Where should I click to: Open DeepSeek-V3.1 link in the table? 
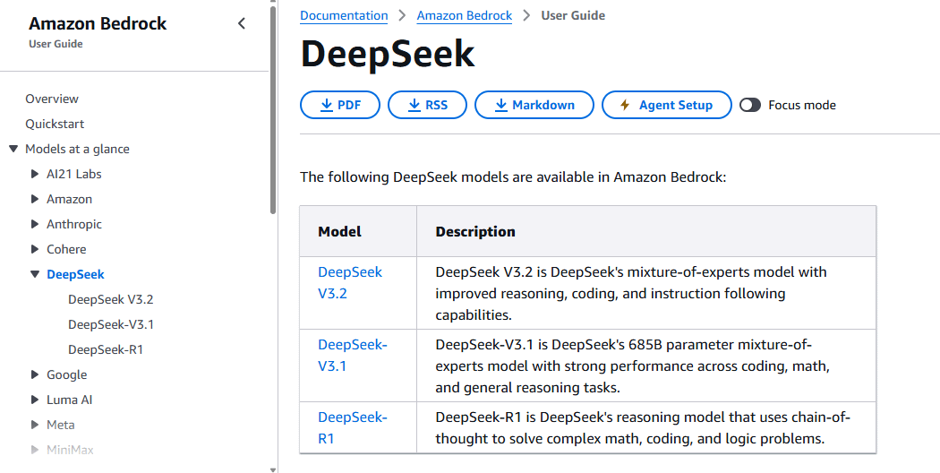pyautogui.click(x=353, y=356)
